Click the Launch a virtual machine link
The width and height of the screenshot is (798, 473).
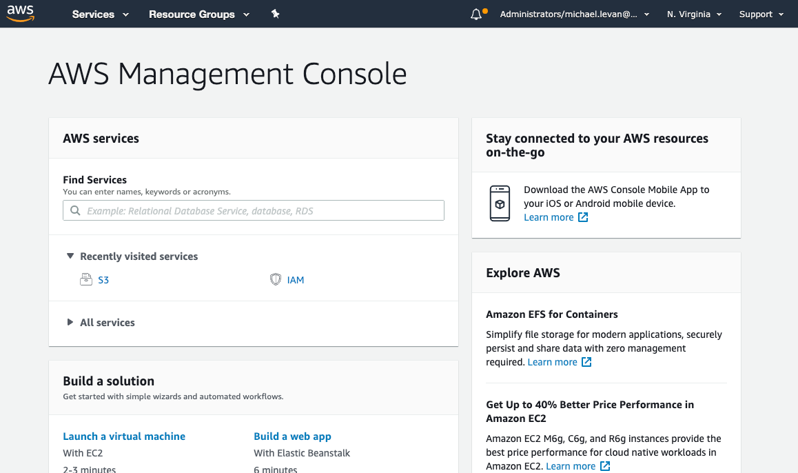coord(124,436)
